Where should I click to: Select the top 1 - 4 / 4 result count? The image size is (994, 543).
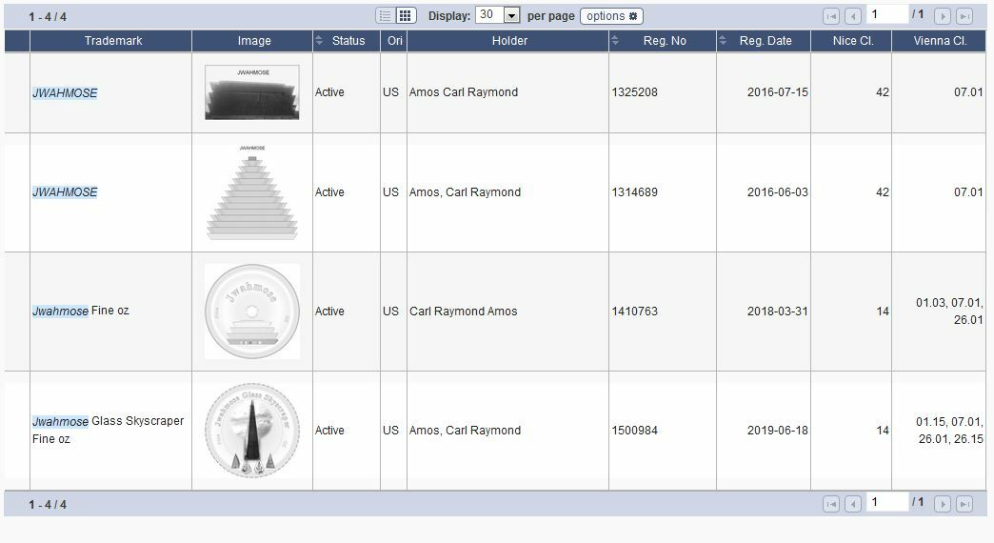tap(48, 17)
